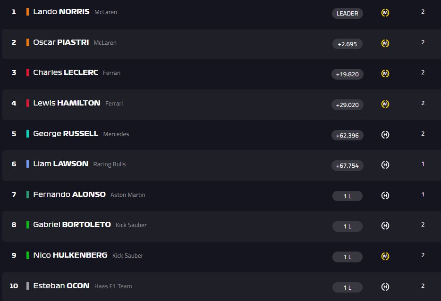Click the LEADER gap badge

point(347,13)
